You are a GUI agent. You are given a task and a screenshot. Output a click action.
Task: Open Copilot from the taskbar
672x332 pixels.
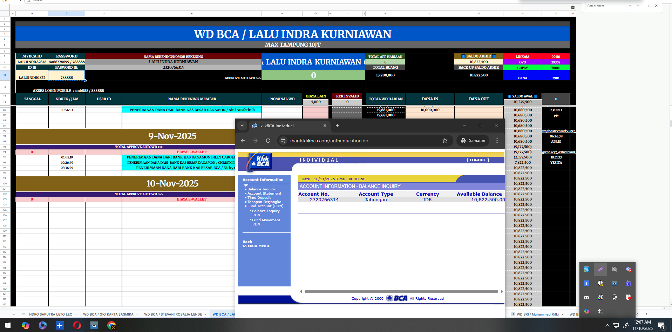tap(25, 325)
